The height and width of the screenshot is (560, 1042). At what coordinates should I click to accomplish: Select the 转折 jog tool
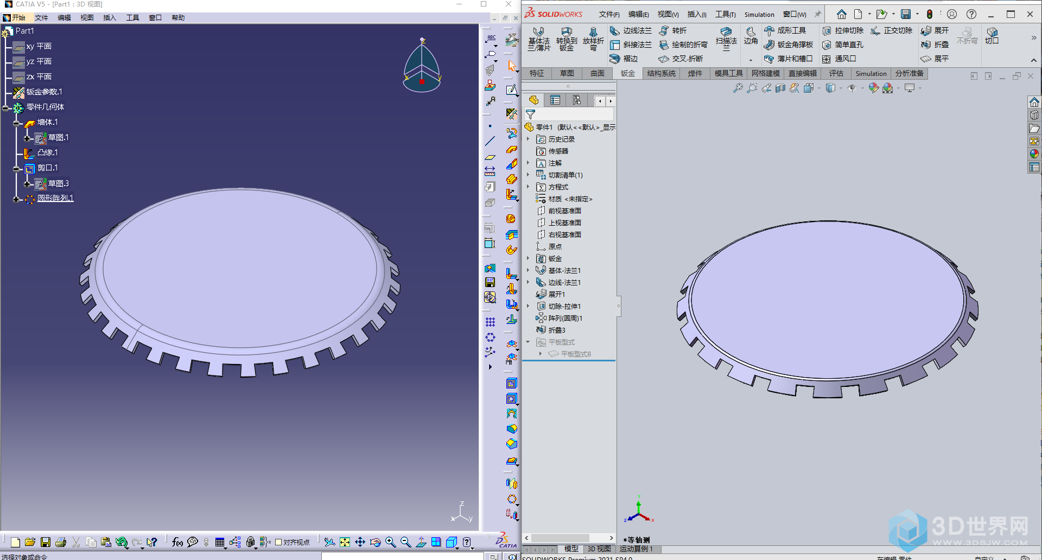[673, 31]
